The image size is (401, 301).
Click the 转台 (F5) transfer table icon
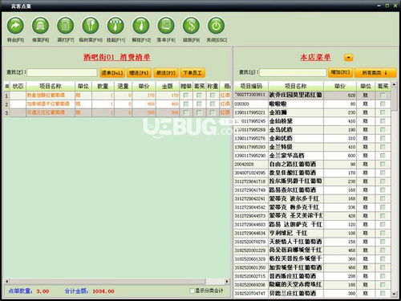pyautogui.click(x=15, y=26)
